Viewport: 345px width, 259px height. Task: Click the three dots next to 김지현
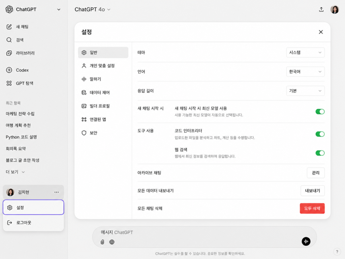pos(57,192)
